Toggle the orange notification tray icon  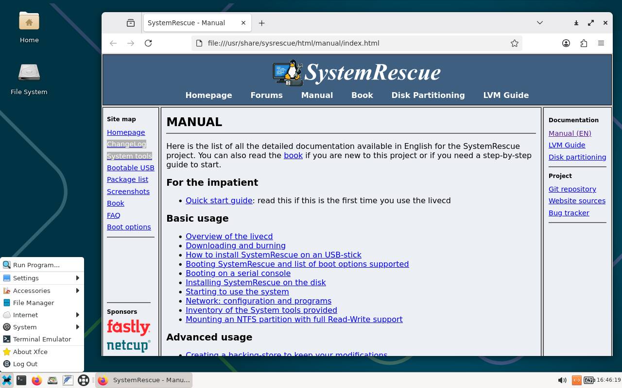[x=576, y=380]
